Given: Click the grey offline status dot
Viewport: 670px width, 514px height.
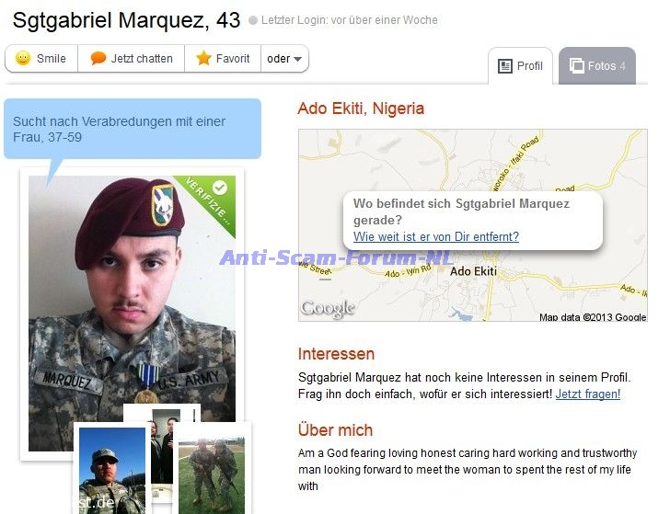Looking at the screenshot, I should click(x=253, y=20).
